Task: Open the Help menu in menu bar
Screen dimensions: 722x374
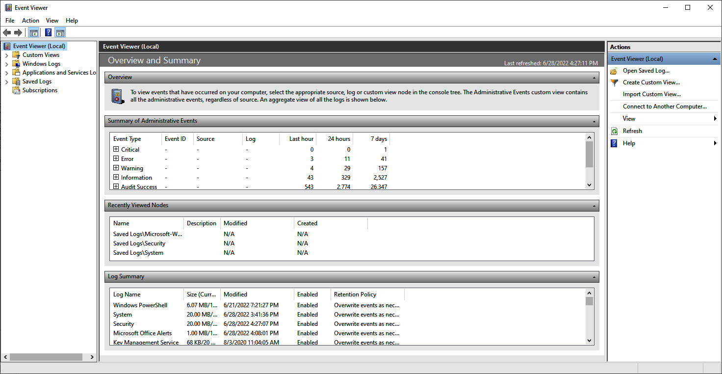Action: point(72,21)
